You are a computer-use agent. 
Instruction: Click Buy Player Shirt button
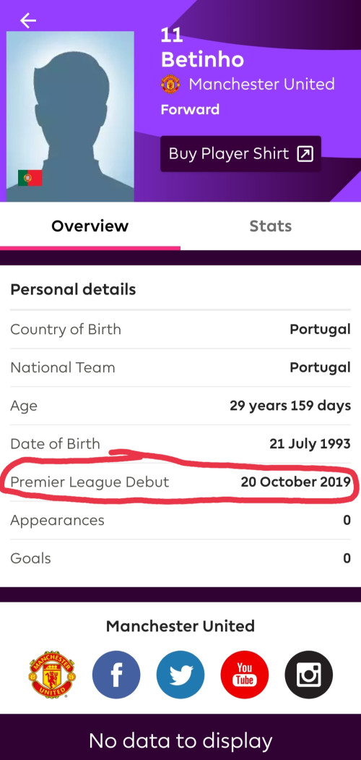click(241, 154)
